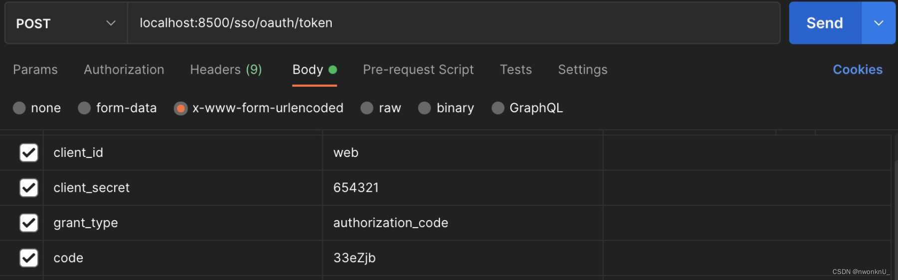Uncheck the client_id row checkbox
This screenshot has height=280, width=898.
coord(29,152)
